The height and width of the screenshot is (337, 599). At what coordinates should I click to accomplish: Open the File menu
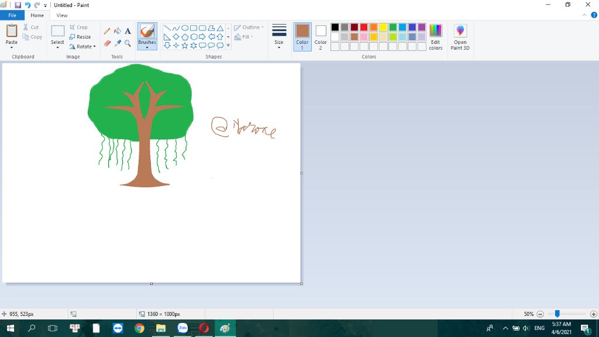(12, 15)
